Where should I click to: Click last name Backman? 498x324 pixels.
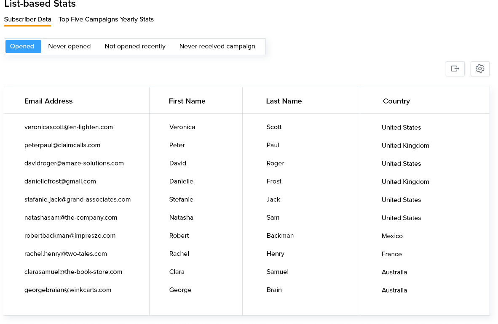coord(280,236)
